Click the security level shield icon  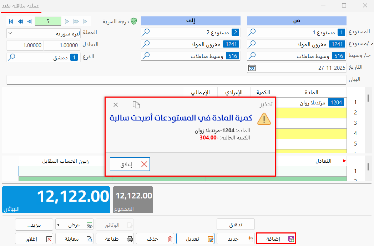(x=134, y=21)
